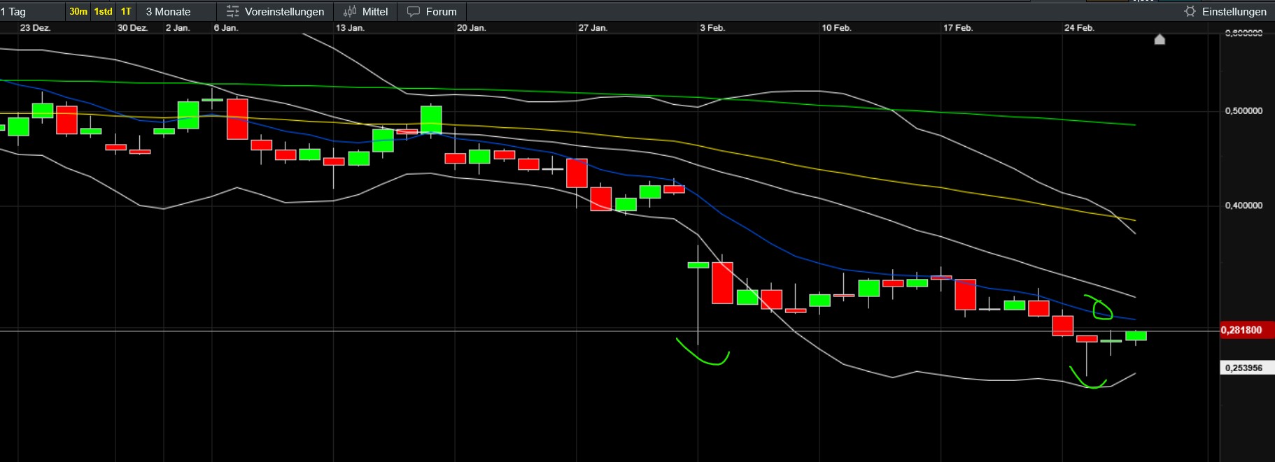Click the 13 Jan. date label

click(x=350, y=28)
